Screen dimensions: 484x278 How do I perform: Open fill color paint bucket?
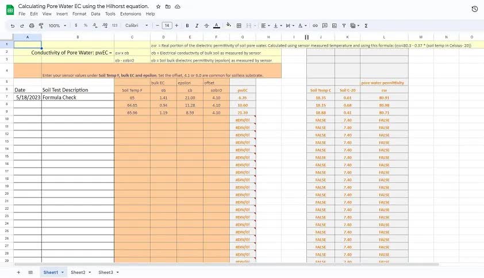pyautogui.click(x=229, y=25)
